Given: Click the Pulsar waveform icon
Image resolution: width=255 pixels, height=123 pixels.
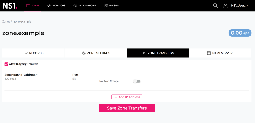Looking at the screenshot, I should coord(106,5).
